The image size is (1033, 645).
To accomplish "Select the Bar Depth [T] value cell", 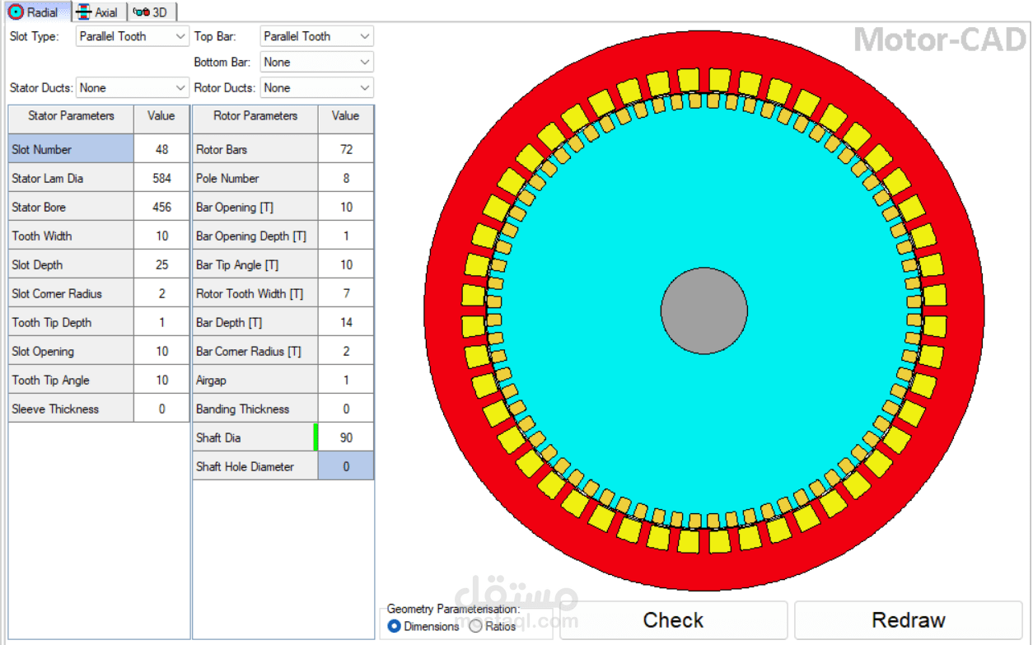I will [x=346, y=322].
